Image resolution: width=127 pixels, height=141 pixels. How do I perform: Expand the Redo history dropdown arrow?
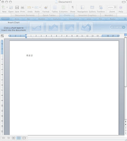(40, 7)
